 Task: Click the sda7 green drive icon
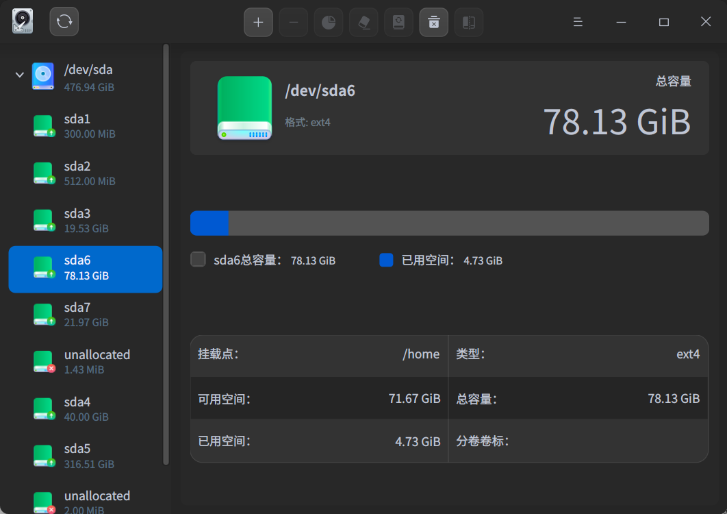[44, 315]
